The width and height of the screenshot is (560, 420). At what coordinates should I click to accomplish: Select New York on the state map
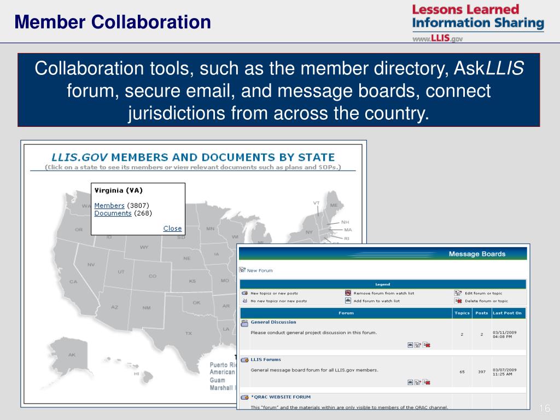309,232
